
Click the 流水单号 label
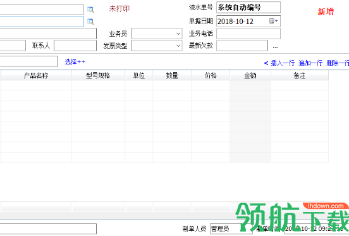click(x=201, y=8)
